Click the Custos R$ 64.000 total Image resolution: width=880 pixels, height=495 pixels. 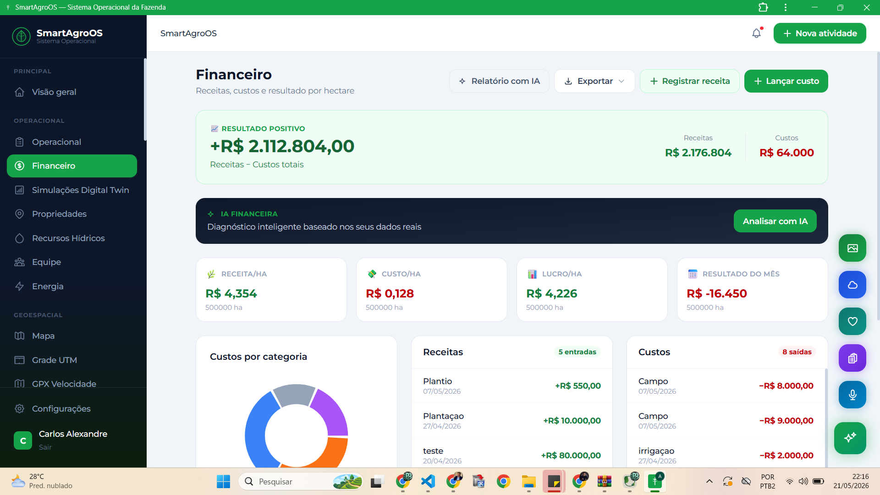pyautogui.click(x=786, y=153)
